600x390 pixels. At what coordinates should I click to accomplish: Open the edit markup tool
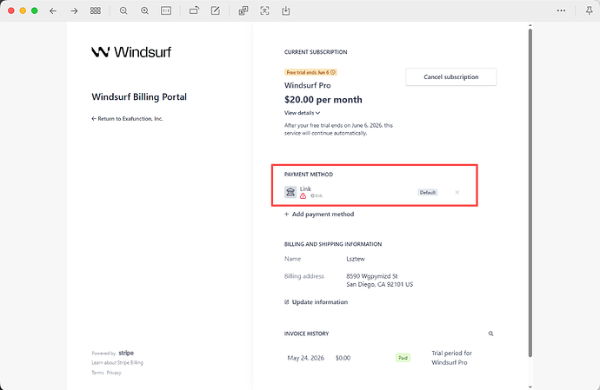click(x=216, y=10)
